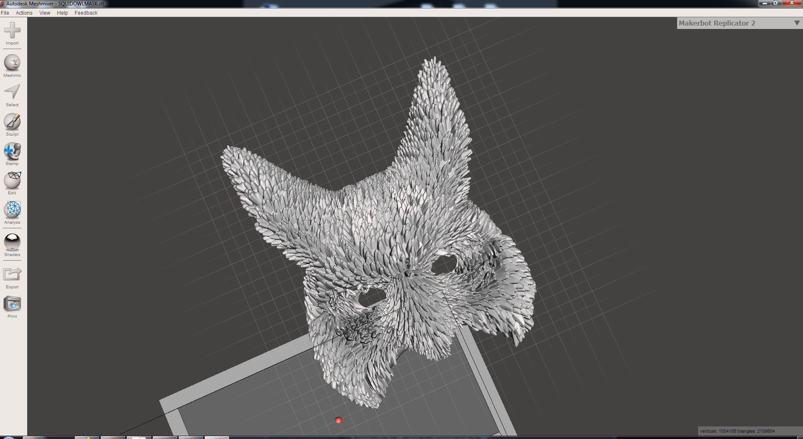Open the File menu
The image size is (803, 439).
[x=5, y=13]
